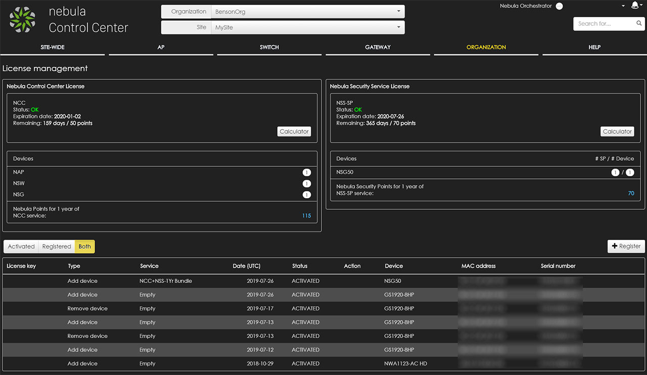
Task: Open the HELP menu
Action: click(594, 48)
